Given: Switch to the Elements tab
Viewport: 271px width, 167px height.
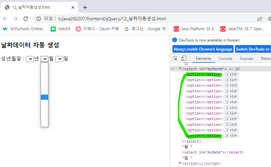Looking at the screenshot, I should (x=203, y=59).
